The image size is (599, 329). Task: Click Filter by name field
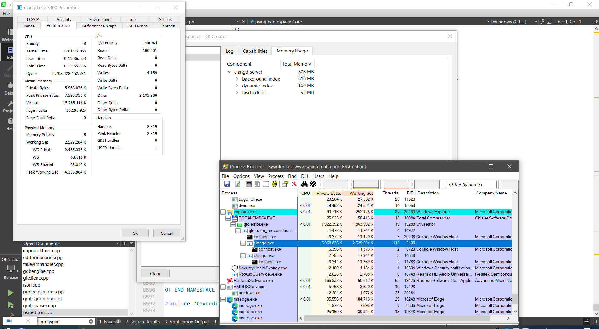coord(471,184)
